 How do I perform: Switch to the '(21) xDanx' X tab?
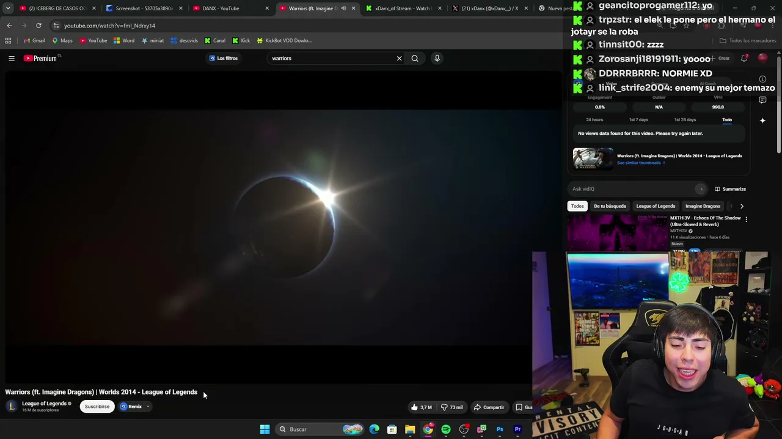489,9
